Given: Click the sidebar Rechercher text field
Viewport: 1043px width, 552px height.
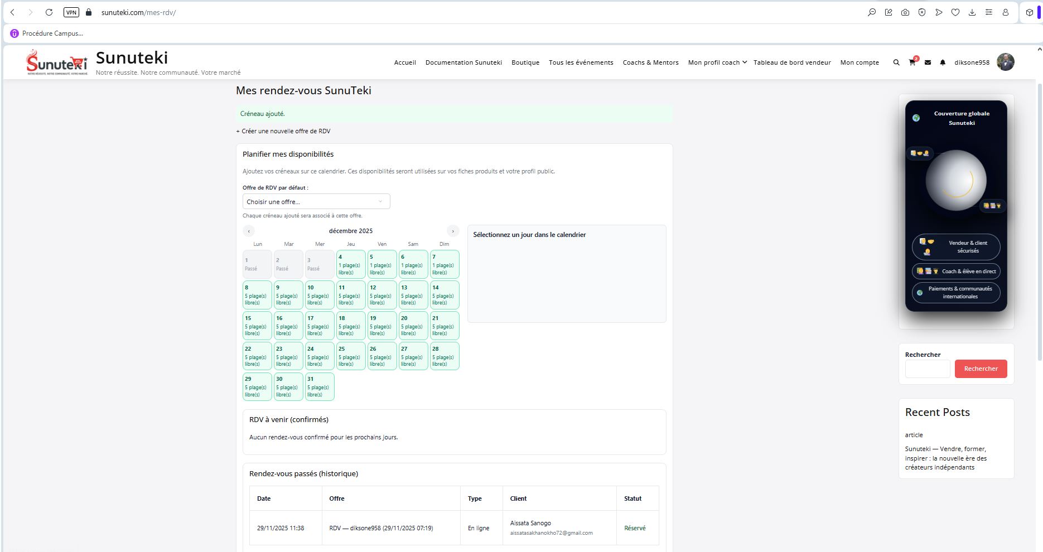Looking at the screenshot, I should (x=927, y=369).
